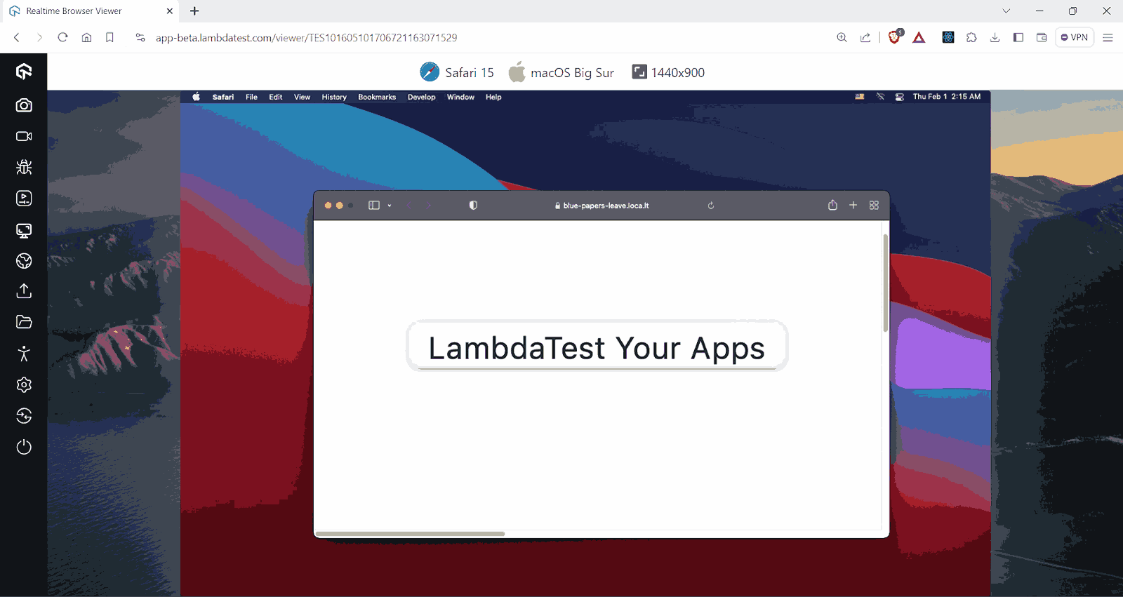Screen dimensions: 1123x597
Task: Click the macOS Big Sur Apple icon
Action: click(x=517, y=72)
